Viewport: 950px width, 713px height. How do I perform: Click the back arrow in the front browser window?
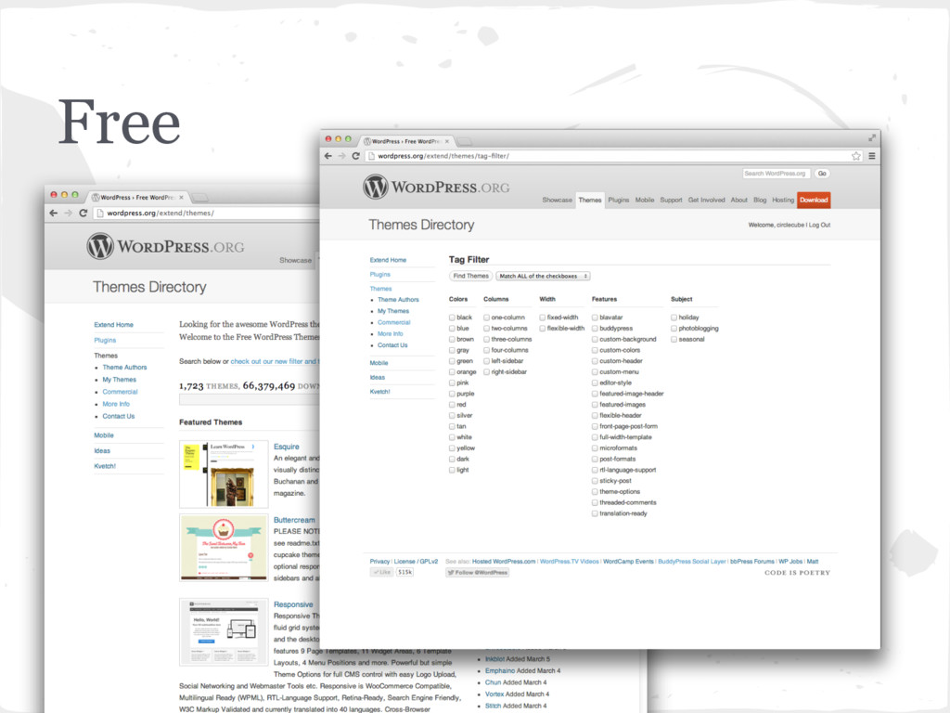pos(327,156)
